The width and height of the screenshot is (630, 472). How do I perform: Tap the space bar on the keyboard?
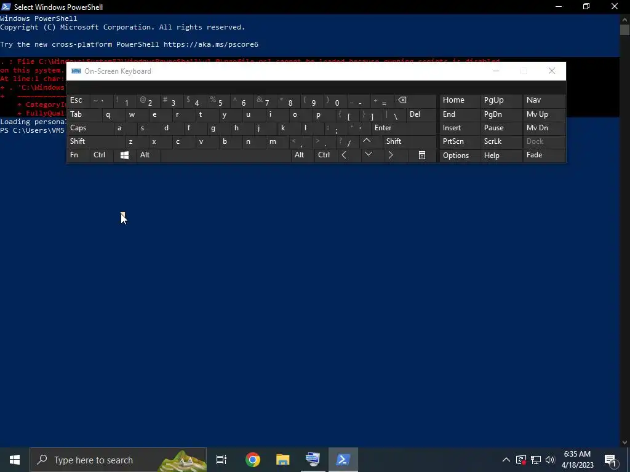(225, 155)
